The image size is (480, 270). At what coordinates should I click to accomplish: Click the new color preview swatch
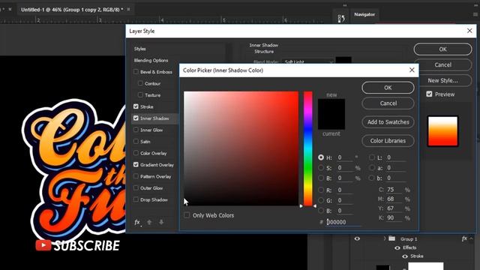pos(331,106)
